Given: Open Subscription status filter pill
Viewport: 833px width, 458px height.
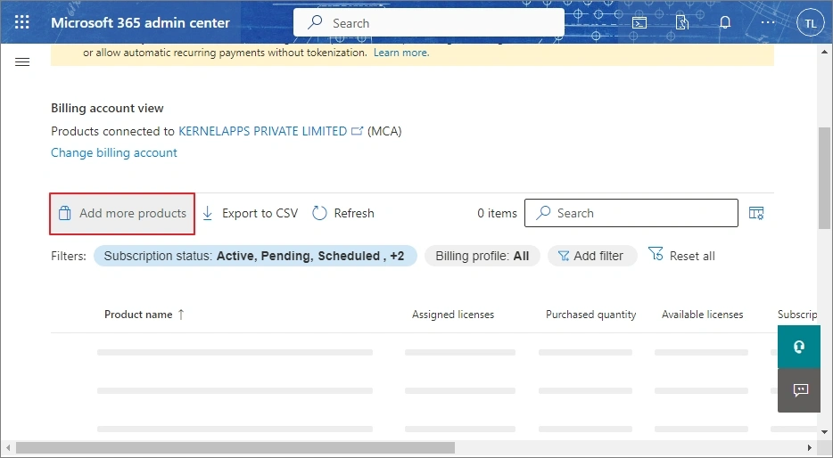Looking at the screenshot, I should [x=255, y=256].
